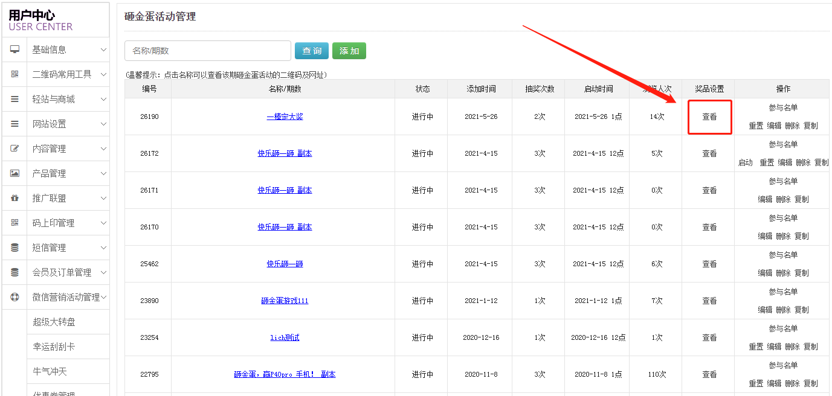832x396 pixels.
Task: Click the database icon beside 短信管理
Action: [15, 247]
